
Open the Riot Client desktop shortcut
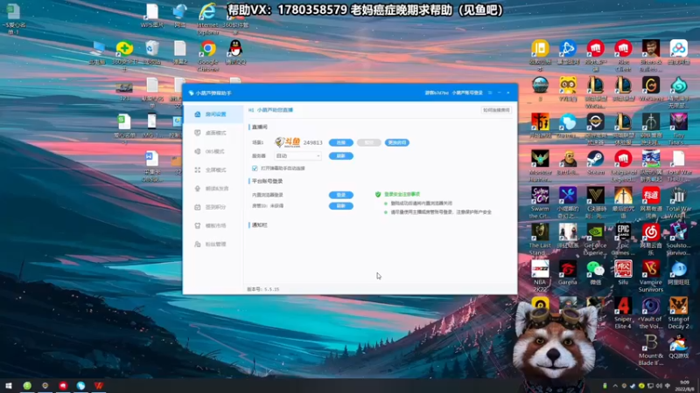[x=623, y=56]
